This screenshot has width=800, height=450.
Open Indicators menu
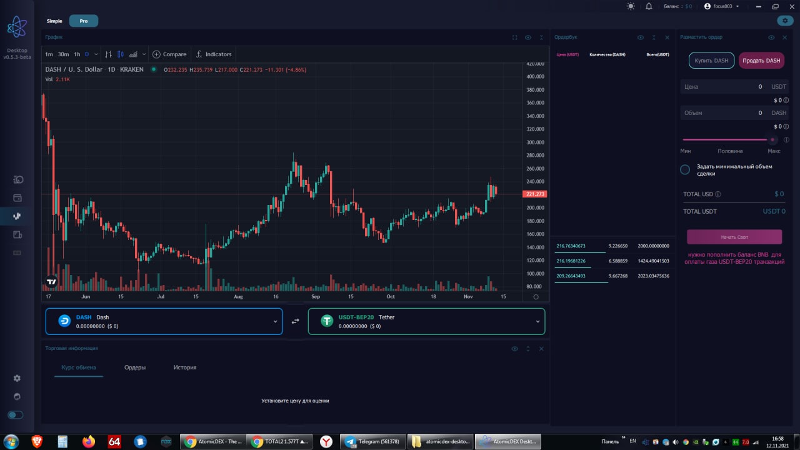pyautogui.click(x=213, y=54)
